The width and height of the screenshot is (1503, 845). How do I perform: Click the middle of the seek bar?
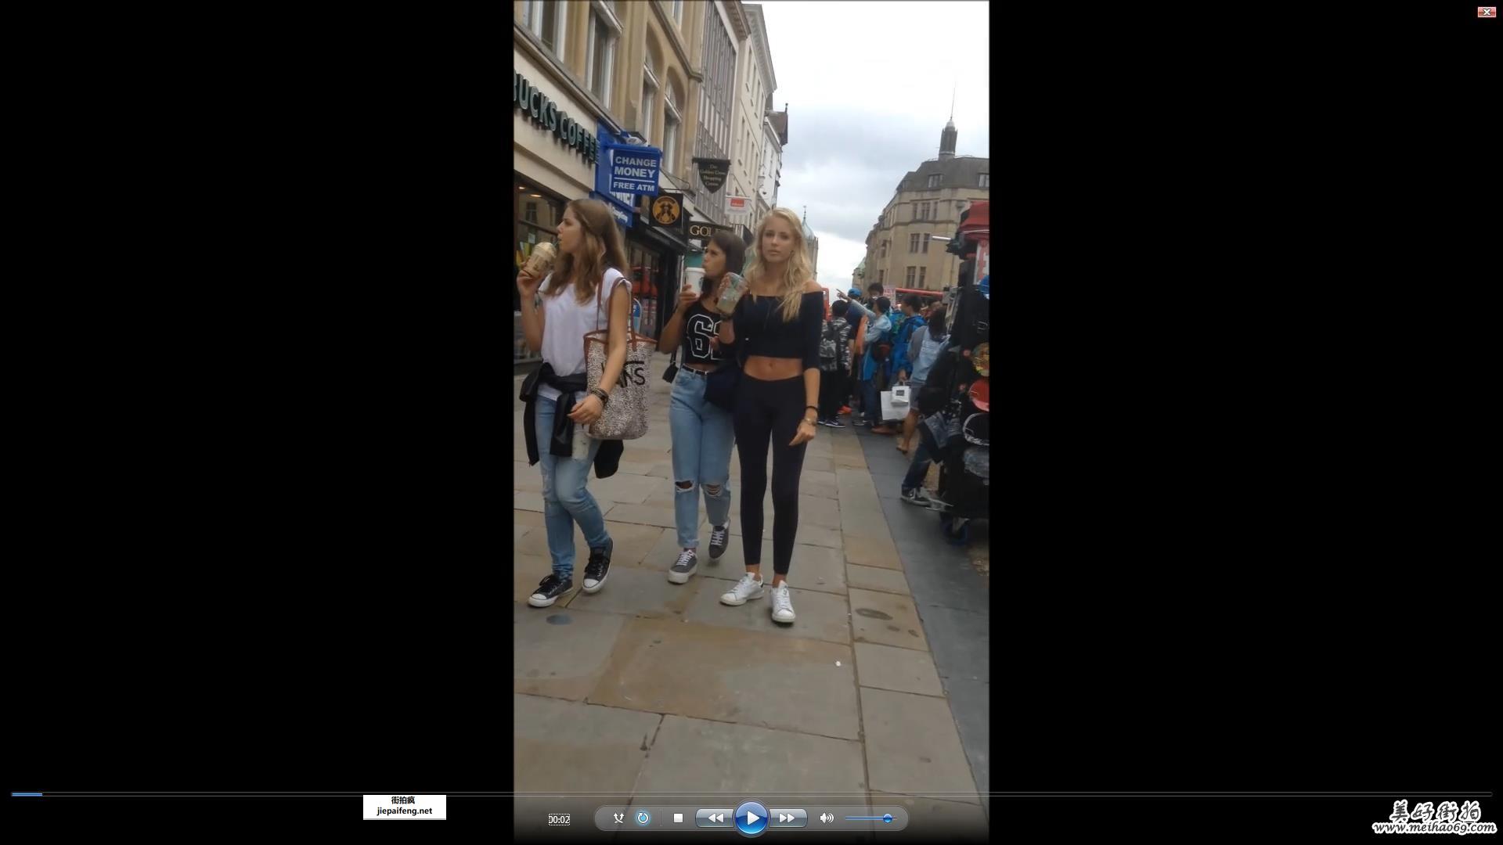751,794
